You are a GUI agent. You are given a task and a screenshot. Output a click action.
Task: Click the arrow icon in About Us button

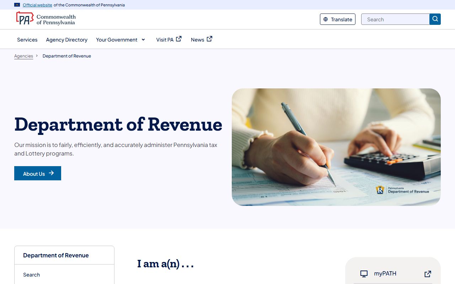click(51, 173)
